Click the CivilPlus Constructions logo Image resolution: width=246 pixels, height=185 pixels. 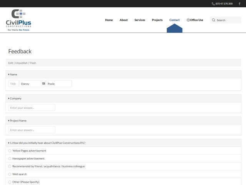click(18, 20)
